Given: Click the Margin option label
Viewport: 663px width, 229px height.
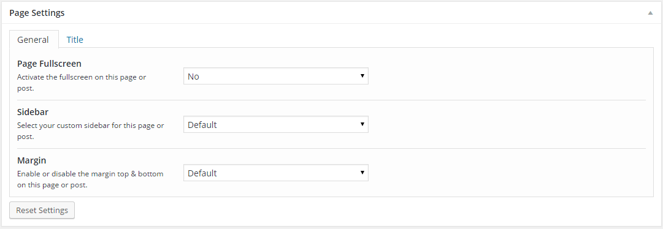Looking at the screenshot, I should click(x=31, y=160).
